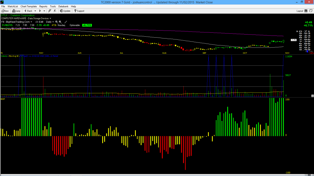314x176 pixels.
Task: Open the fx formula editor icon
Action: pyautogui.click(x=55, y=11)
